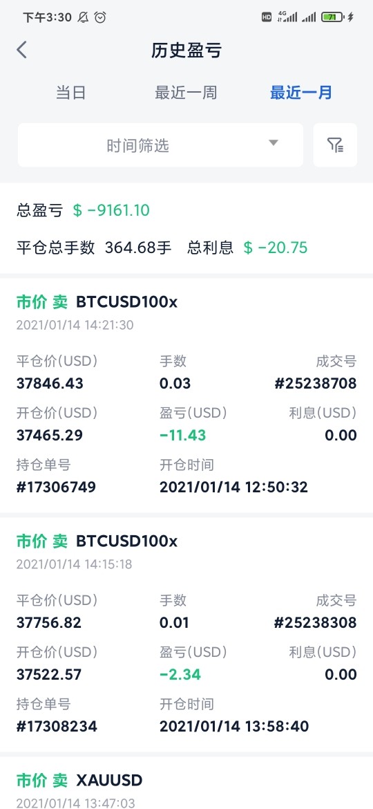Open second BTCUSD100x trade at 14:15:18
Viewport: 373px width, 809px height.
[186, 635]
